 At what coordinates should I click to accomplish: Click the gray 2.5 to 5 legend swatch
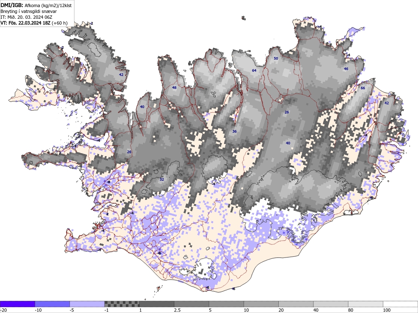(x=192, y=304)
